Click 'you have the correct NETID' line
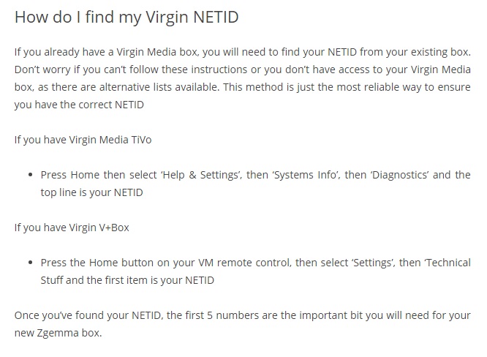Screen dimensions: 487x357 [79, 105]
